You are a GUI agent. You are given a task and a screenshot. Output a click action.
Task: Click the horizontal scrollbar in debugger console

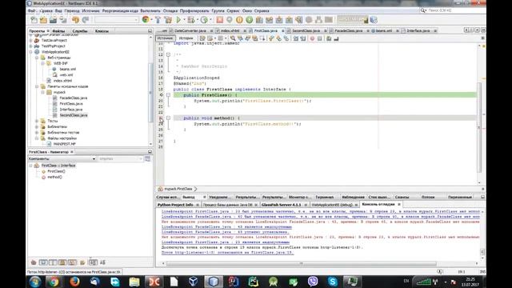[x=302, y=263]
